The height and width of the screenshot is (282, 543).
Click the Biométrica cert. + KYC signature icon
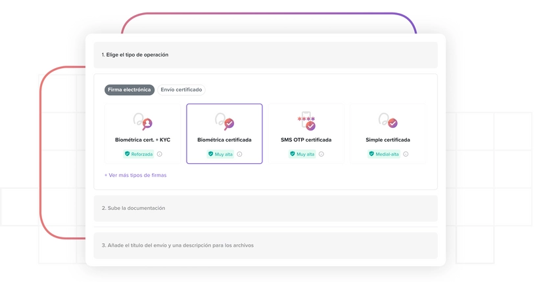pyautogui.click(x=143, y=121)
